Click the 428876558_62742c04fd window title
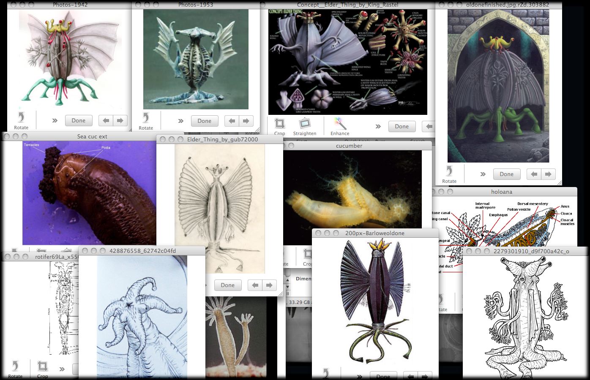This screenshot has width=590, height=380. [142, 251]
